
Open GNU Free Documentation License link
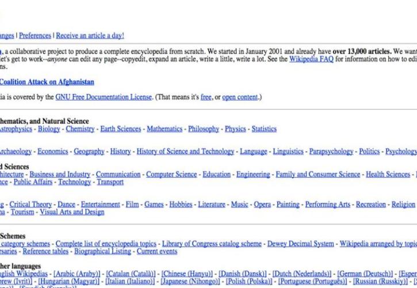pos(104,97)
